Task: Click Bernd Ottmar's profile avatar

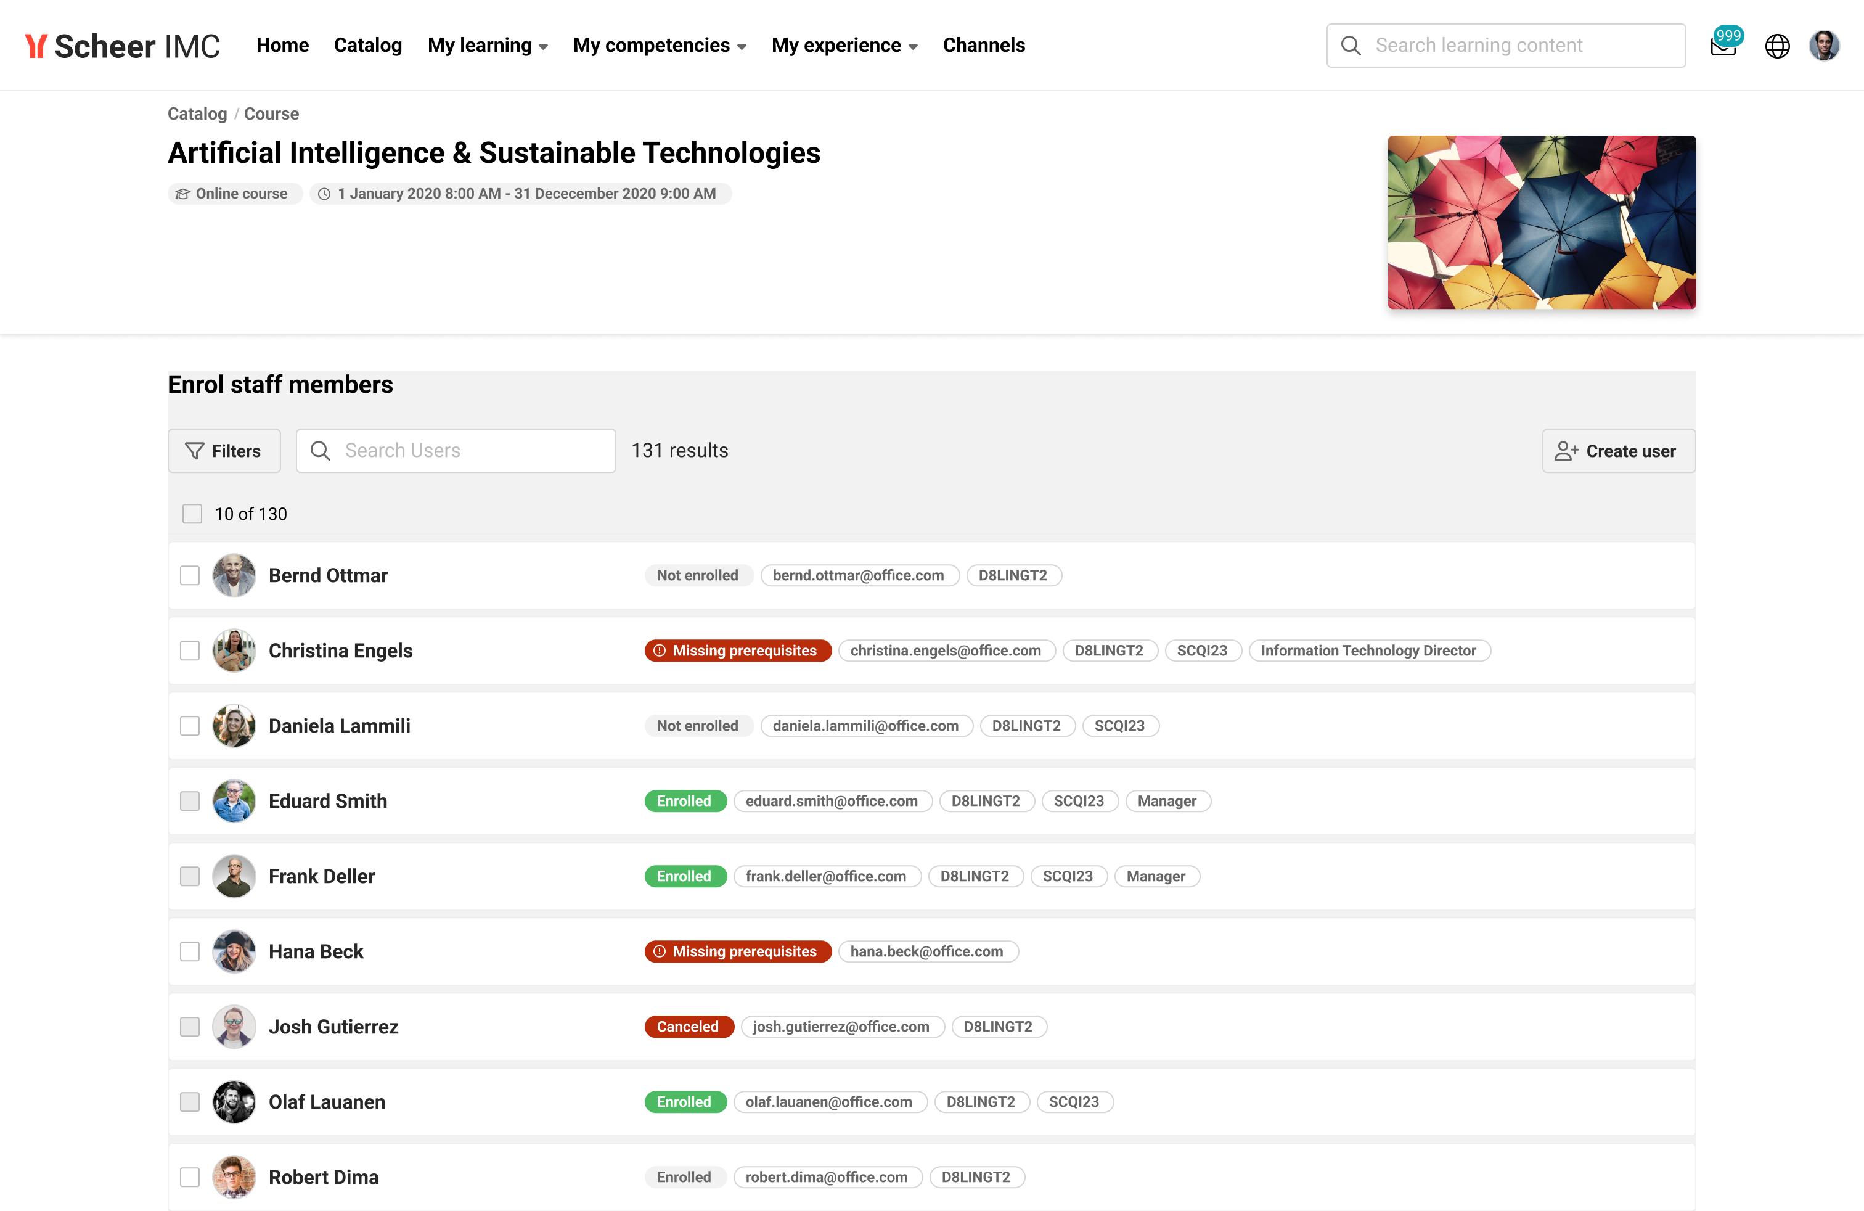Action: click(x=234, y=576)
